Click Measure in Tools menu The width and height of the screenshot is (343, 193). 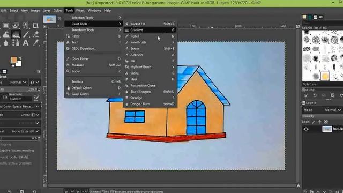[x=93, y=65]
